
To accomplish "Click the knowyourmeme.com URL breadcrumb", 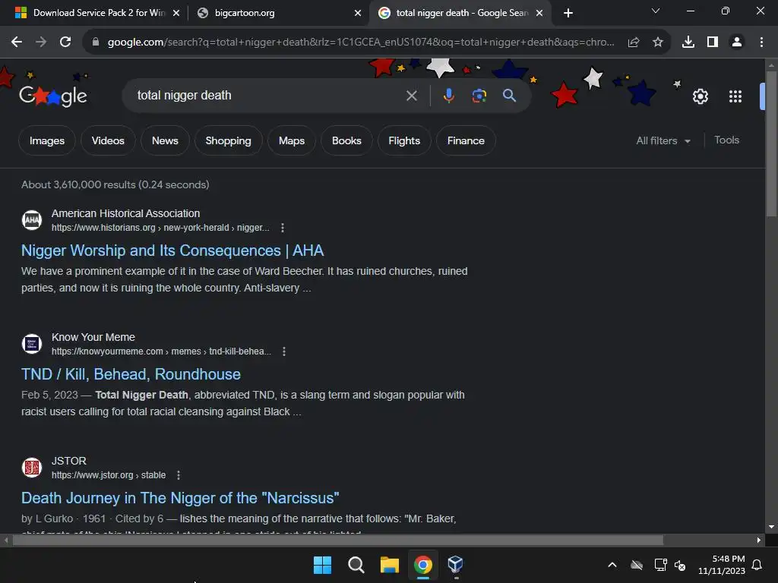I will (x=161, y=351).
